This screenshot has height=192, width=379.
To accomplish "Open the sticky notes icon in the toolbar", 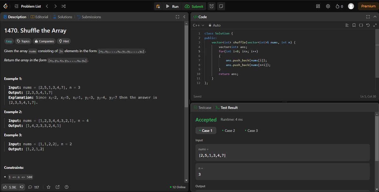I will coord(221,6).
